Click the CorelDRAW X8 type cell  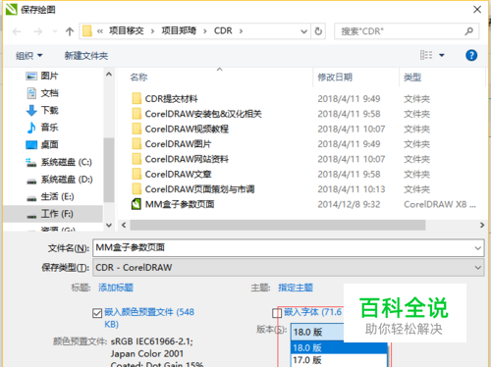click(x=439, y=204)
